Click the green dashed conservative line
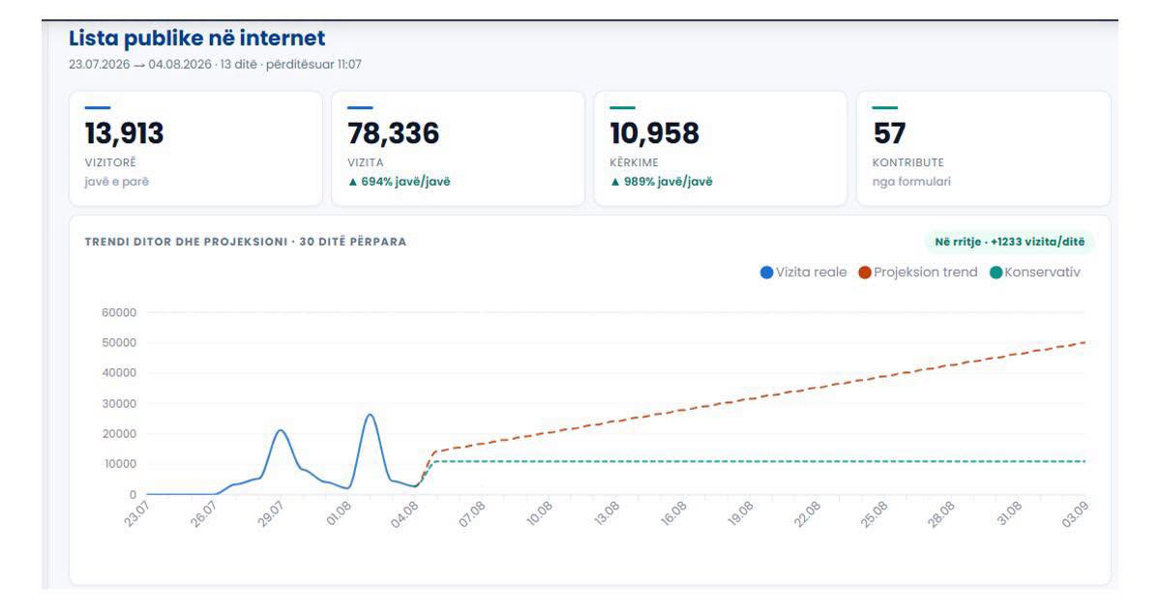The width and height of the screenshot is (1161, 609). pyautogui.click(x=759, y=461)
